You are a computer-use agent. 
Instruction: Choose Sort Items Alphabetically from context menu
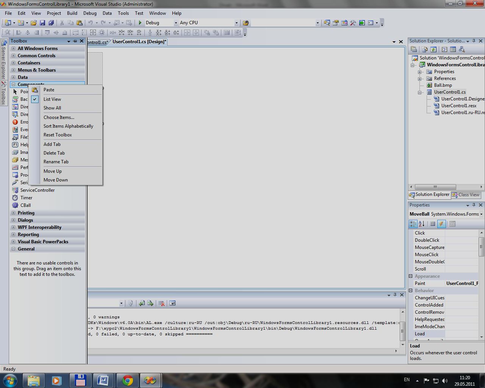click(68, 126)
